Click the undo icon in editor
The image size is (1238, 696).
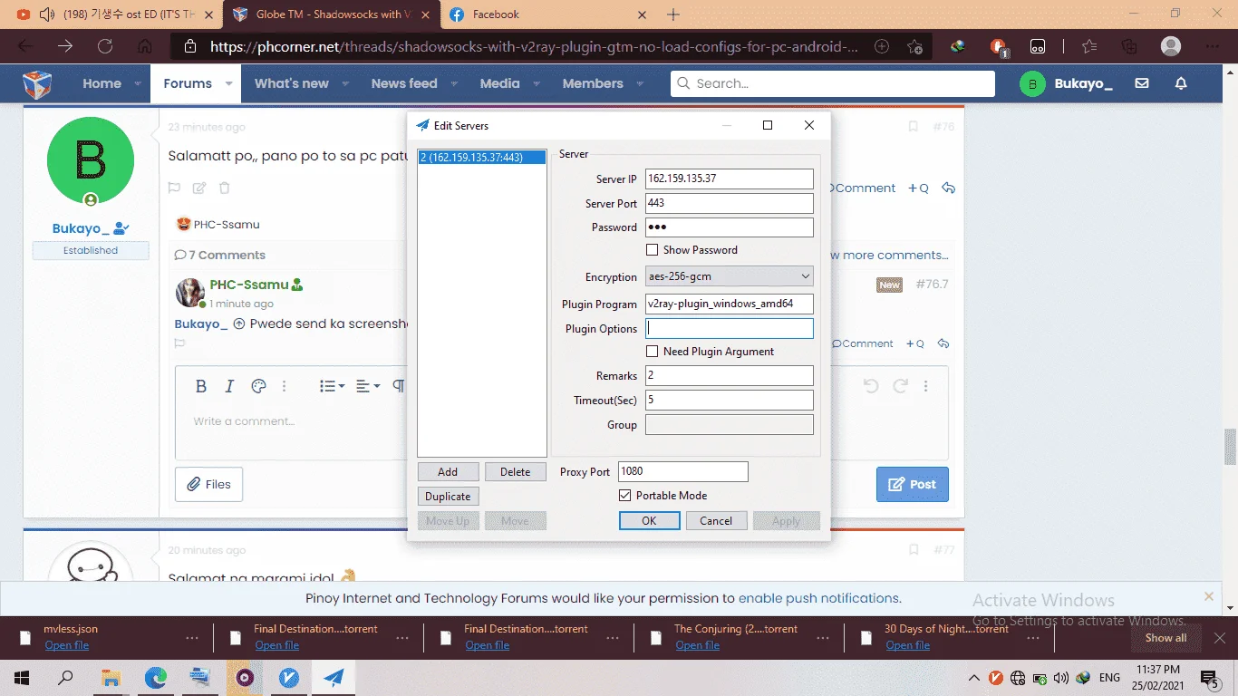pyautogui.click(x=871, y=386)
